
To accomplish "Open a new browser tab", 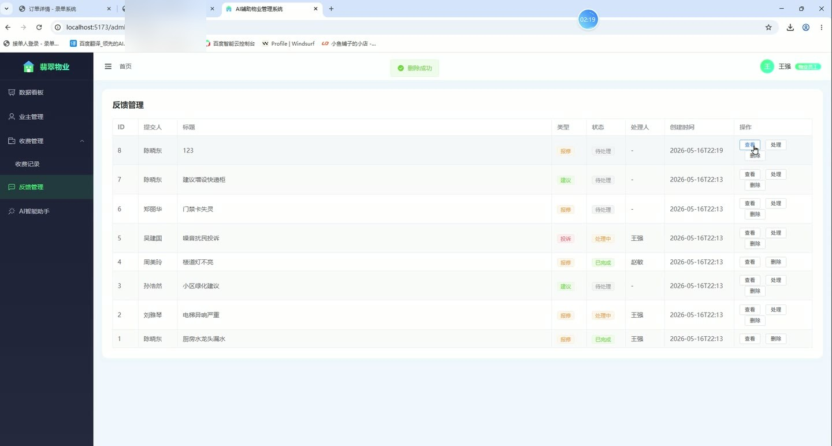I will [x=331, y=9].
